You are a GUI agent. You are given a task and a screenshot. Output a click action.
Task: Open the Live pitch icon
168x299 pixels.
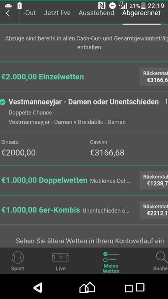61,257
